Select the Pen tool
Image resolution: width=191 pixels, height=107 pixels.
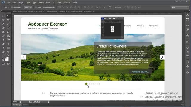(3, 44)
